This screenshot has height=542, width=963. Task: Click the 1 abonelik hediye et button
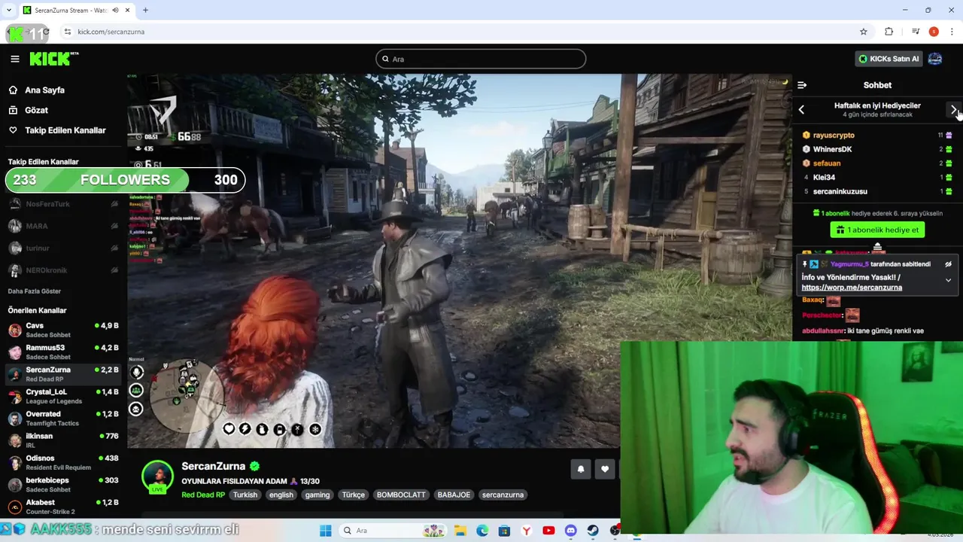coord(877,230)
